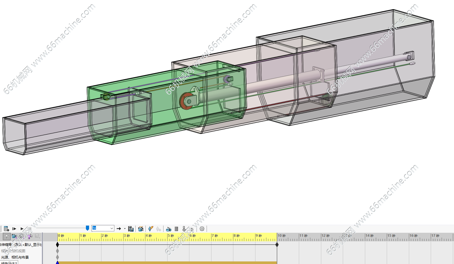This screenshot has width=454, height=264.
Task: Click the end keyframe diamond at 10 seconds
Action: pos(277,245)
